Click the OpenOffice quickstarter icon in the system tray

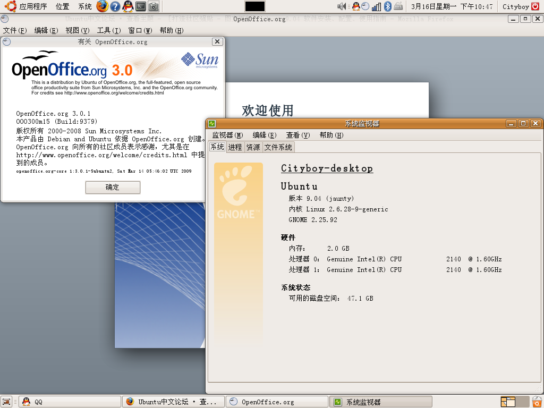(x=365, y=6)
